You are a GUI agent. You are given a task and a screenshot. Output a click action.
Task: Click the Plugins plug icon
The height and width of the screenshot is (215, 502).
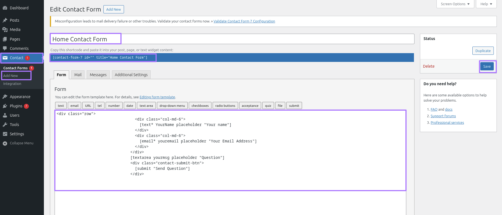[x=5, y=106]
